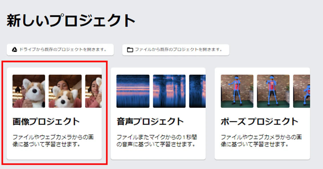Click first spectrogram thumbnail in audio project
323x169 pixels.
tap(133, 91)
